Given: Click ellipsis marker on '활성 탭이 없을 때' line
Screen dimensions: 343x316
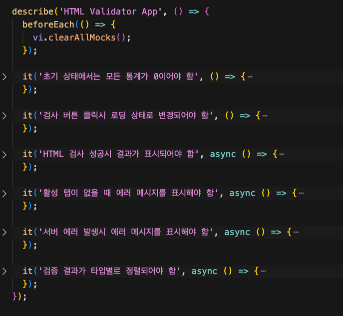Looking at the screenshot, I should click(301, 193).
